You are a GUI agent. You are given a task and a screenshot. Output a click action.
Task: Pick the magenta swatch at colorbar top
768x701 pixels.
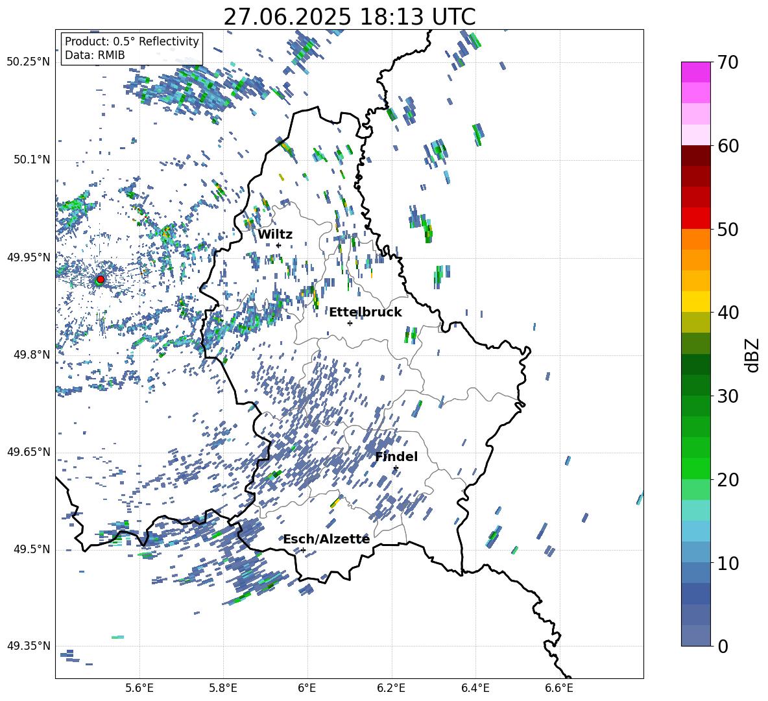(x=695, y=72)
